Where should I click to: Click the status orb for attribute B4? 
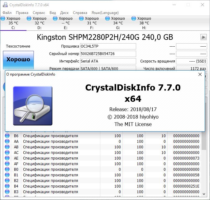click(7, 186)
